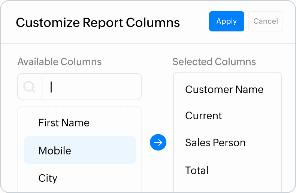The image size is (296, 193).
Task: Choose City from available columns
Action: click(48, 178)
